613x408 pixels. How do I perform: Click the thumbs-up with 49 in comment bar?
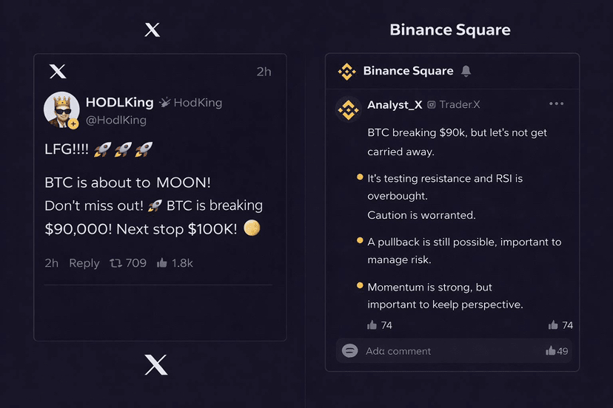pos(551,351)
